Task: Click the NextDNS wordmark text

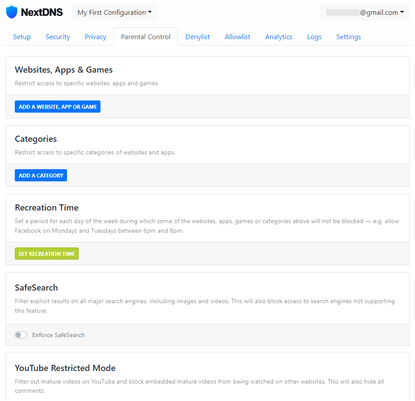Action: pyautogui.click(x=42, y=12)
